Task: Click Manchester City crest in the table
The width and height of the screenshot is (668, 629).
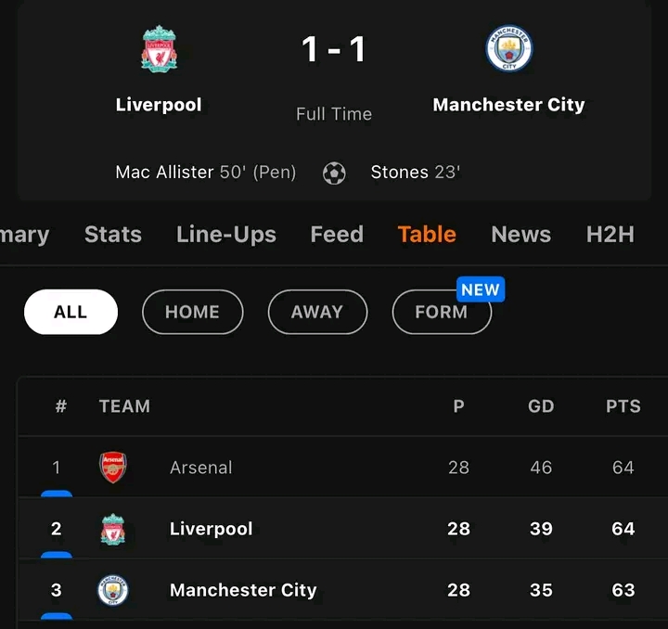Action: point(113,590)
